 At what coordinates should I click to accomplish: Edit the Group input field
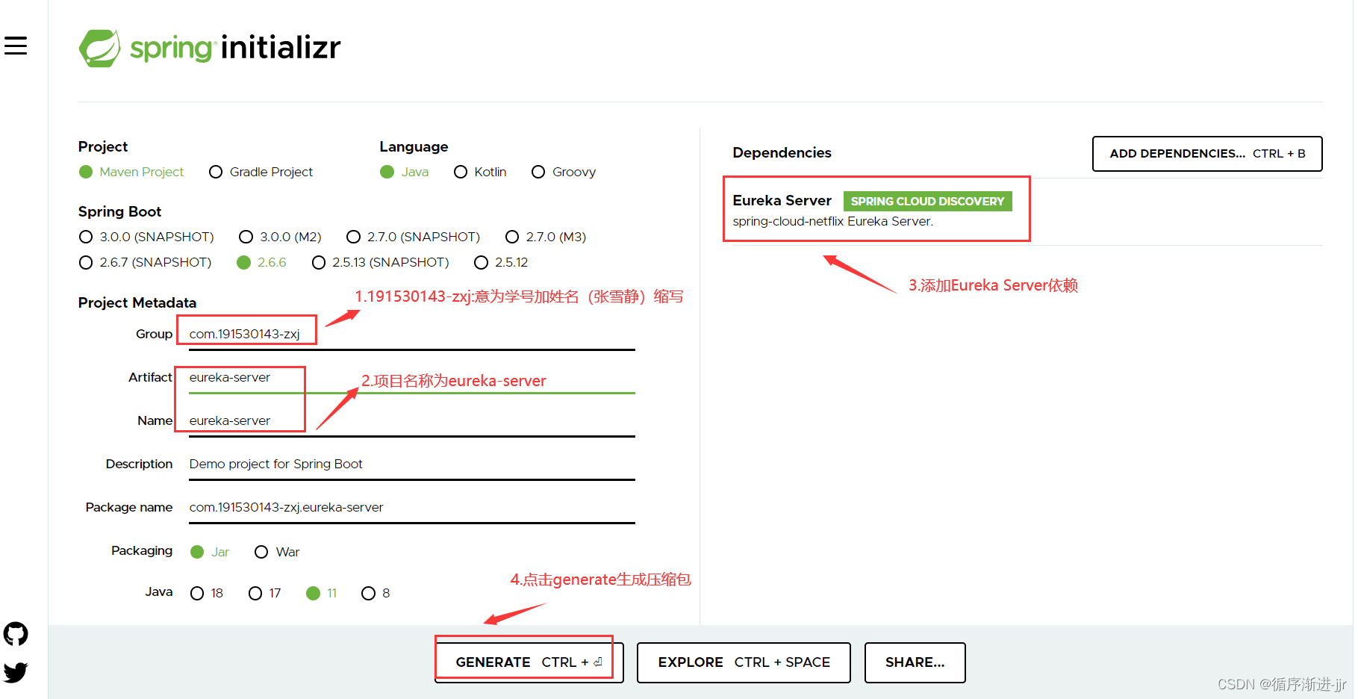pyautogui.click(x=411, y=334)
